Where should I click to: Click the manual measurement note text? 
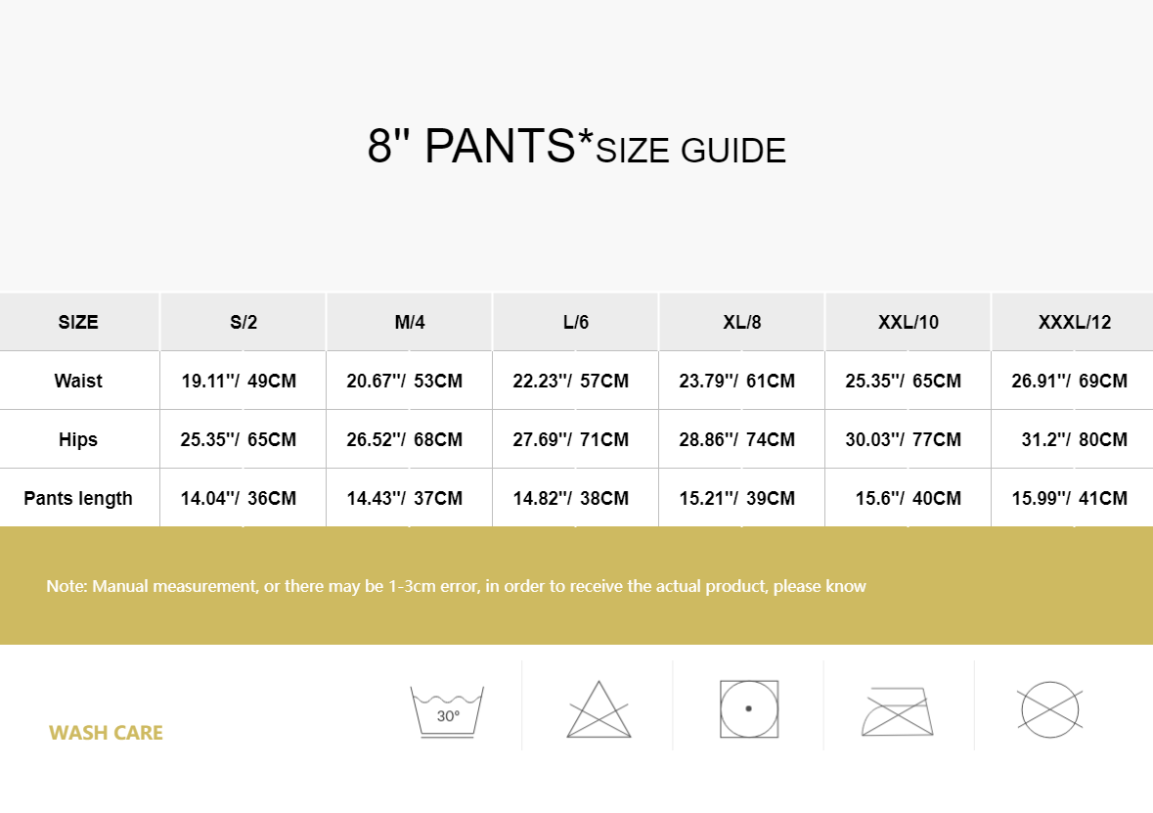[x=456, y=586]
